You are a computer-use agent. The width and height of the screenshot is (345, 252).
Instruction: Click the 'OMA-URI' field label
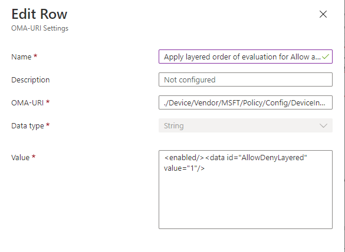point(28,102)
